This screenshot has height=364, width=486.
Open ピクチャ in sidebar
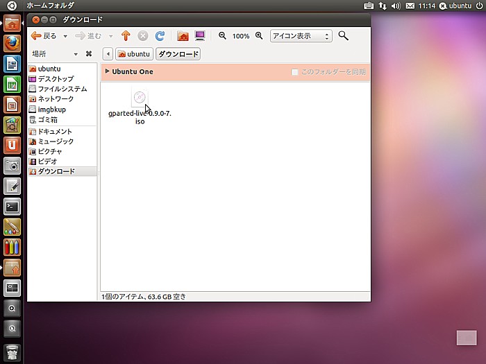click(x=62, y=151)
